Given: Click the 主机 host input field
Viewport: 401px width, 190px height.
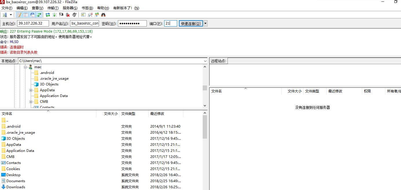Looking at the screenshot, I should click(33, 23).
